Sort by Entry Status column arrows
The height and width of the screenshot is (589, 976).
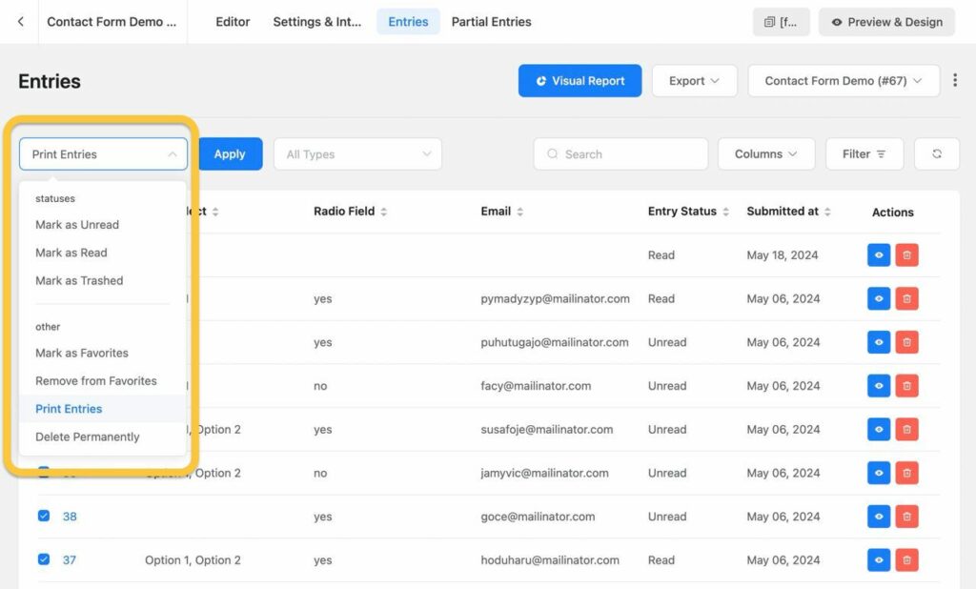(x=725, y=212)
